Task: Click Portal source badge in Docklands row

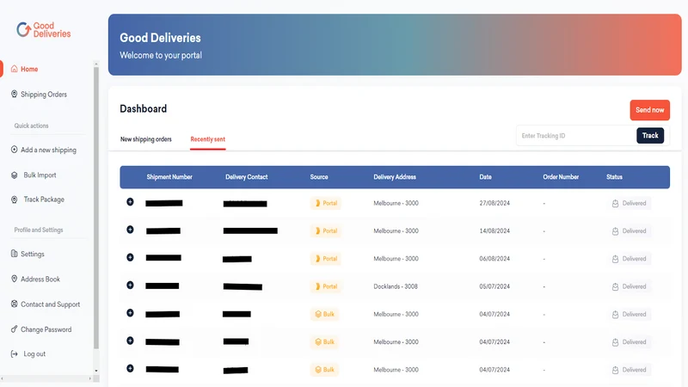Action: click(326, 286)
